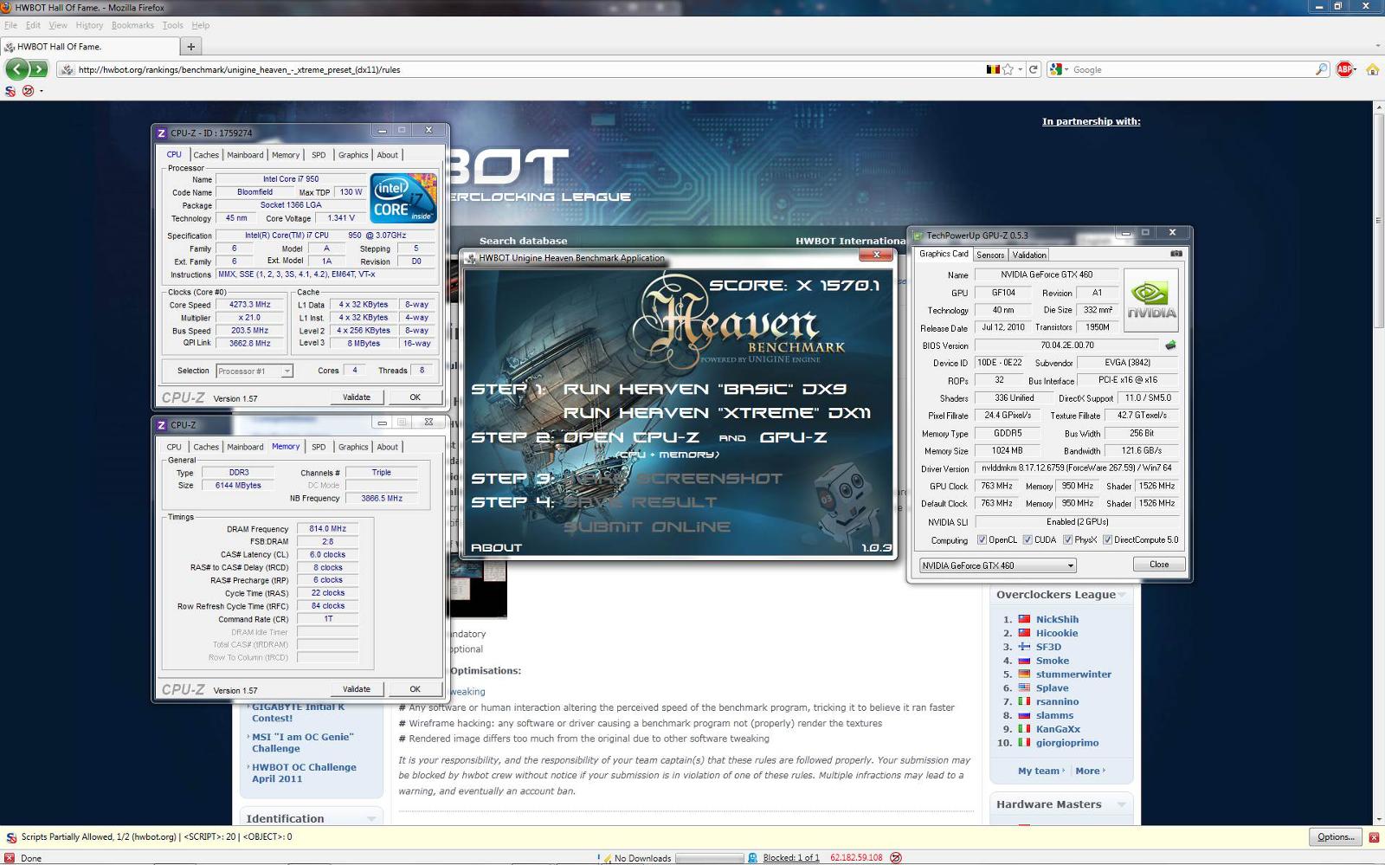
Task: Open the search engine dropdown arrow
Action: [x=1066, y=69]
